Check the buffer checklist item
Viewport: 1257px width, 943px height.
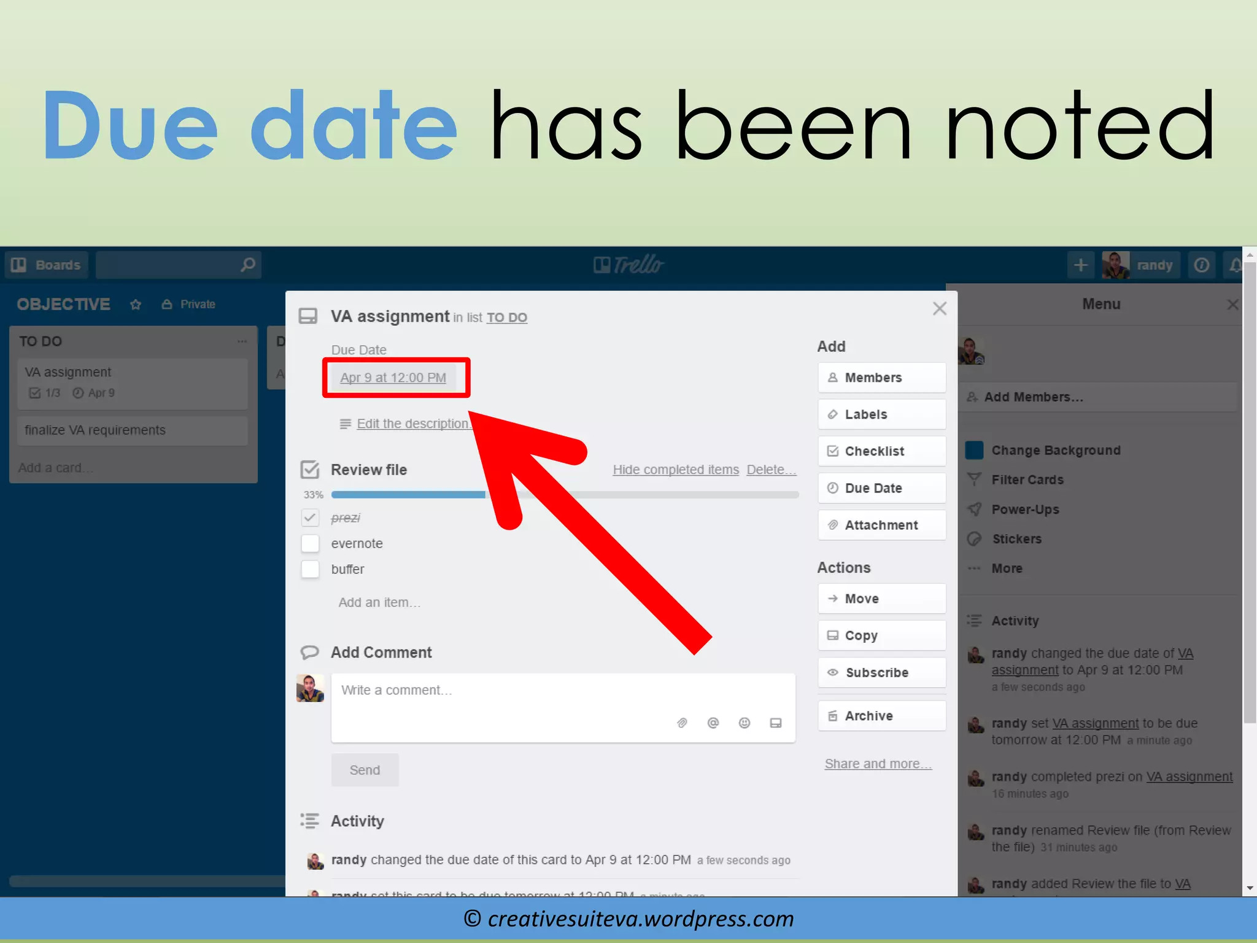coord(311,569)
